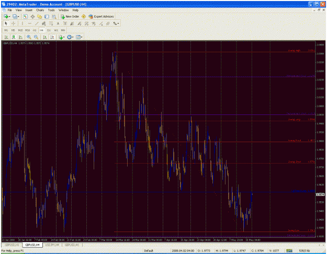Launch the MetaEditor yellow diamond icon
The width and height of the screenshot is (327, 254).
(84, 16)
